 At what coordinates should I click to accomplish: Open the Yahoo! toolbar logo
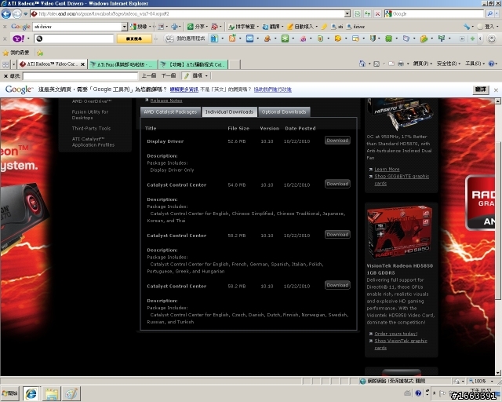pyautogui.click(x=18, y=38)
